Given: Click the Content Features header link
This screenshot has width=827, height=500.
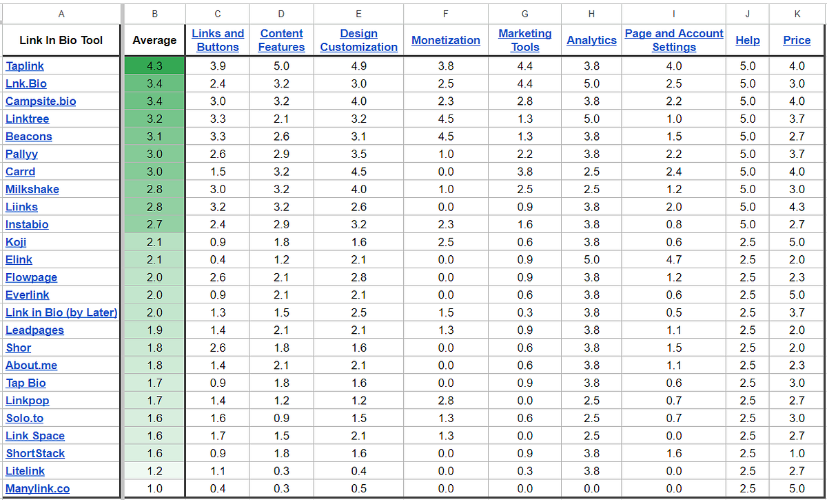Looking at the screenshot, I should point(281,40).
